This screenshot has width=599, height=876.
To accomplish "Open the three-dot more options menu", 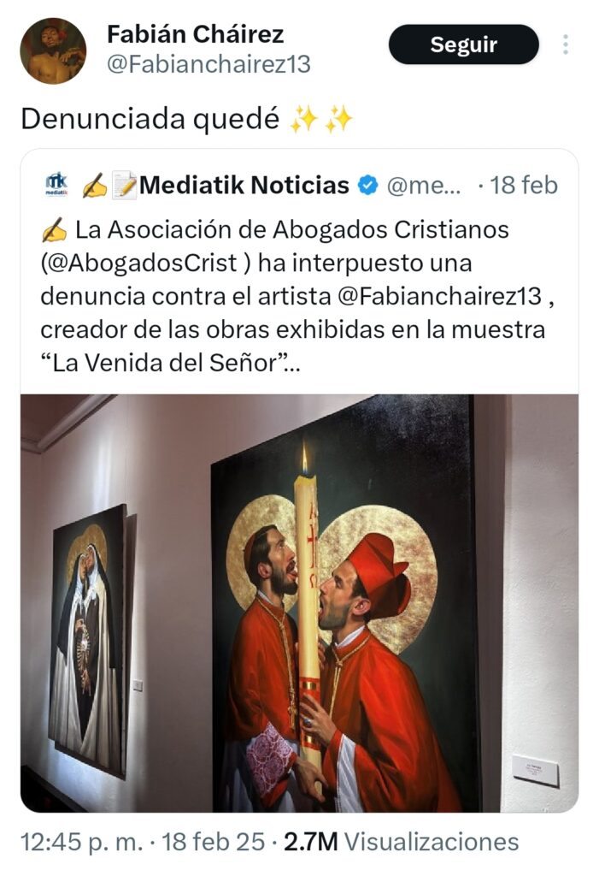I will point(566,44).
